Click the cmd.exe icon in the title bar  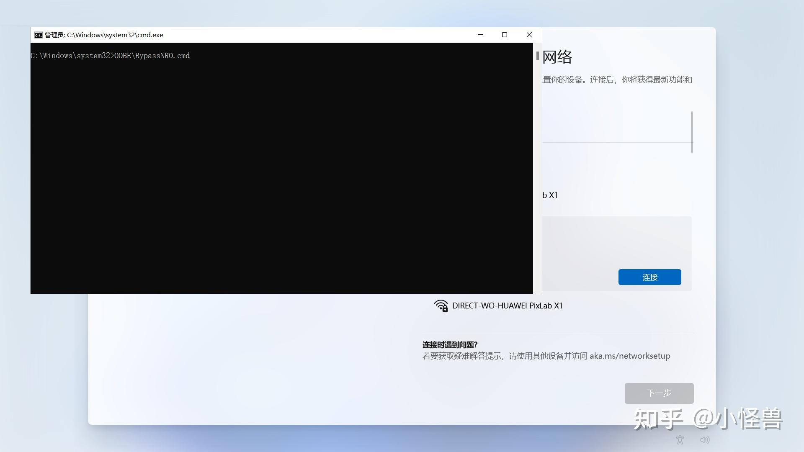[x=38, y=35]
